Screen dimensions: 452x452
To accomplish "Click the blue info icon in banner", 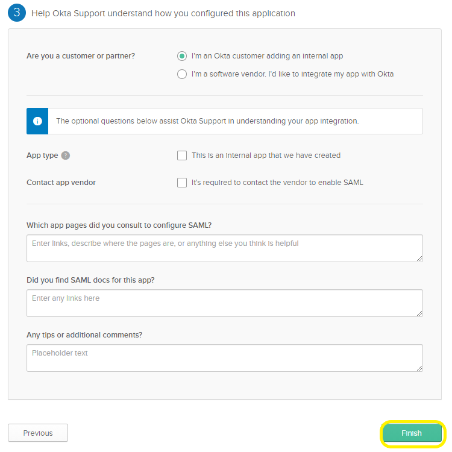I will click(37, 121).
